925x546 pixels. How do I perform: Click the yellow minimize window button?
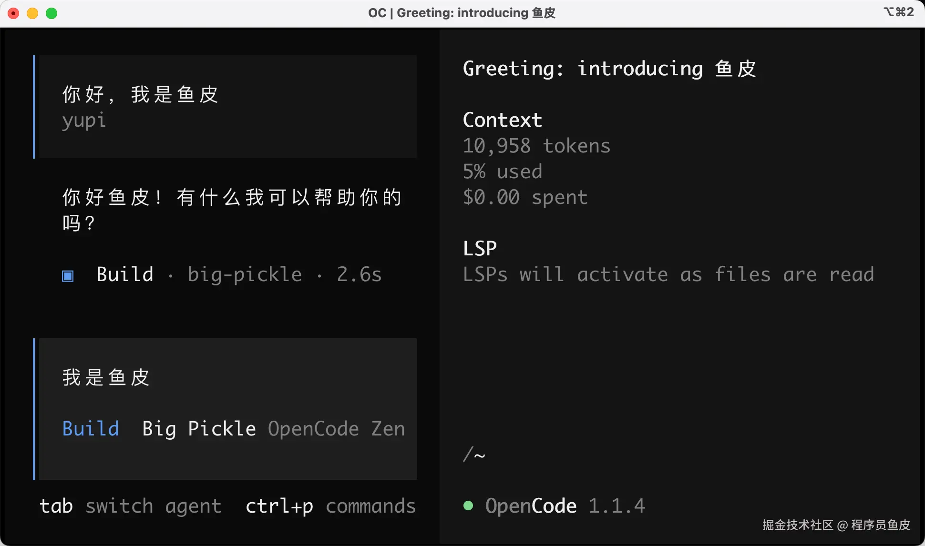[x=32, y=13]
